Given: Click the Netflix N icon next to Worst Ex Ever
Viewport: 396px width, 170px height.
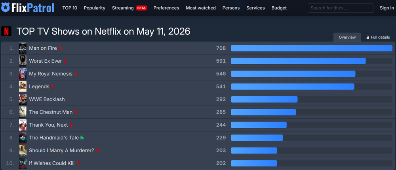Looking at the screenshot, I should point(65,61).
